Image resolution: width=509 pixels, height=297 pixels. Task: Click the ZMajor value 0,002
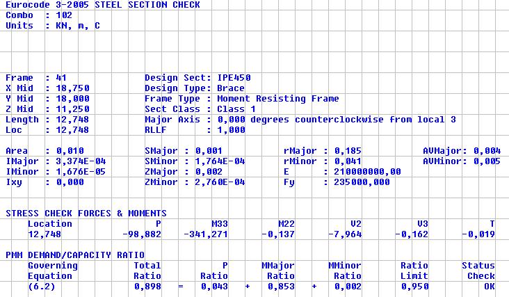[x=209, y=172]
